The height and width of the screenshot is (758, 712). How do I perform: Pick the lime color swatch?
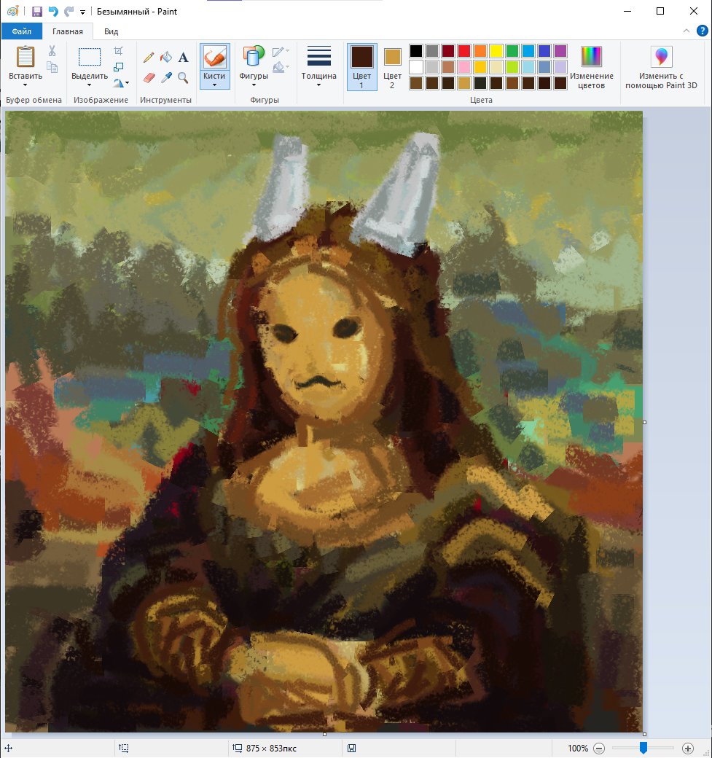[x=512, y=67]
